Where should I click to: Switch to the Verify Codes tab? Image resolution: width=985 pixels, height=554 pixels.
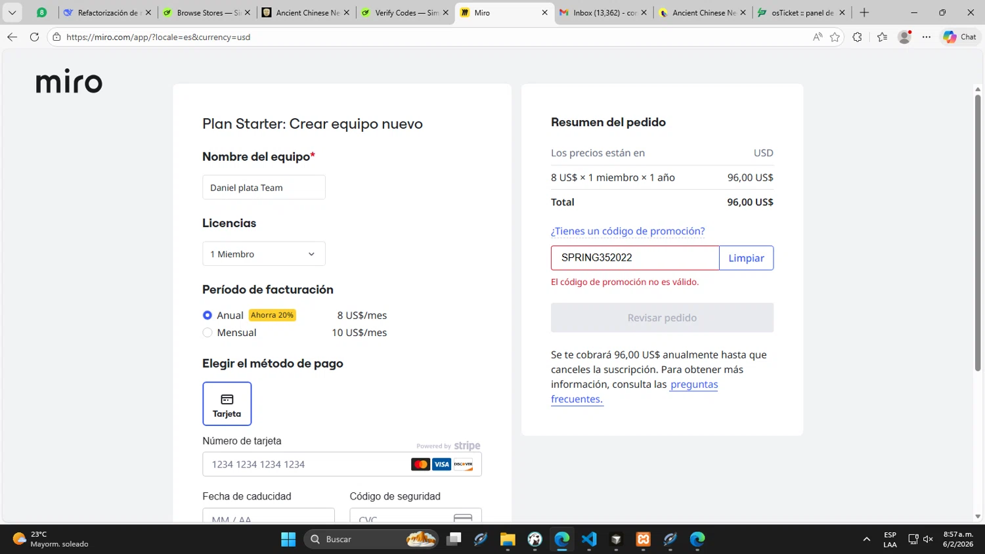tap(405, 12)
